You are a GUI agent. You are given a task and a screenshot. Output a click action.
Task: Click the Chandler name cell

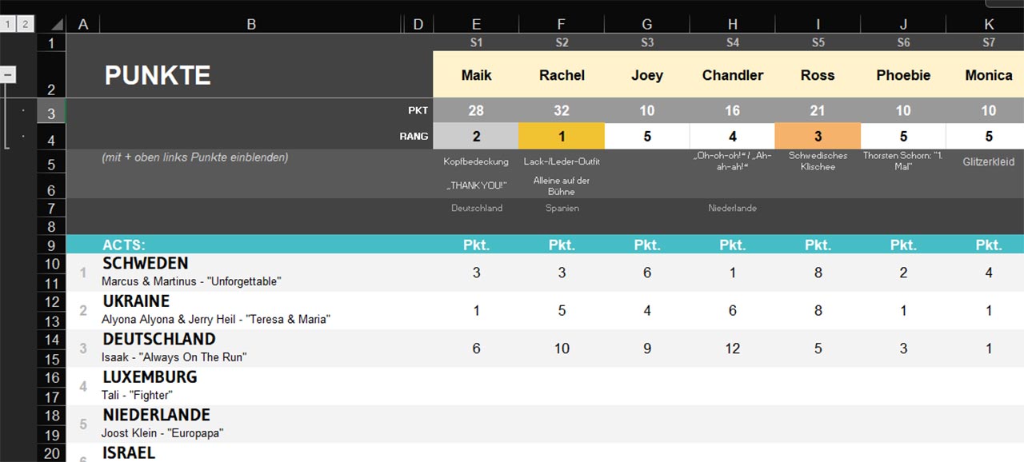click(732, 75)
